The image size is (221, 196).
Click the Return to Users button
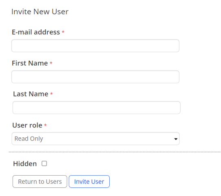tap(40, 181)
